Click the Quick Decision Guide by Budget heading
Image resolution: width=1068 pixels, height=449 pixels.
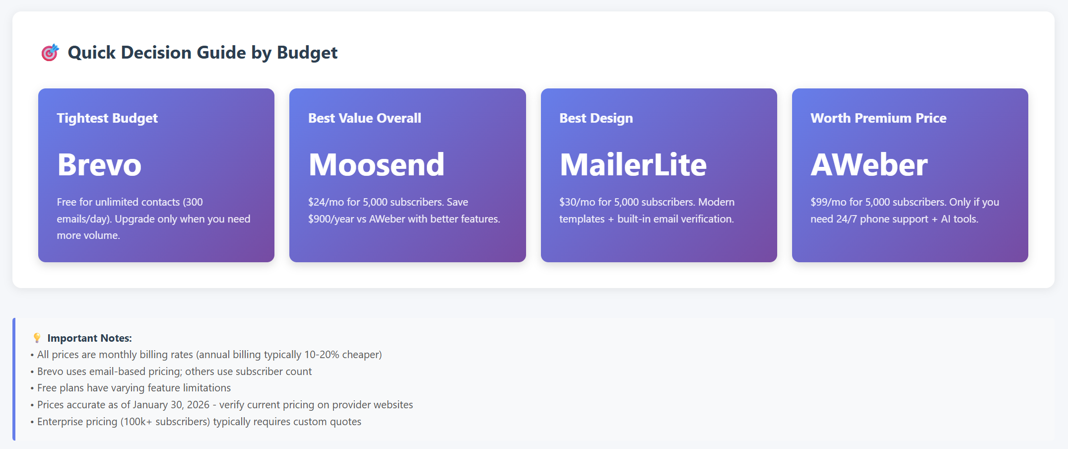202,52
